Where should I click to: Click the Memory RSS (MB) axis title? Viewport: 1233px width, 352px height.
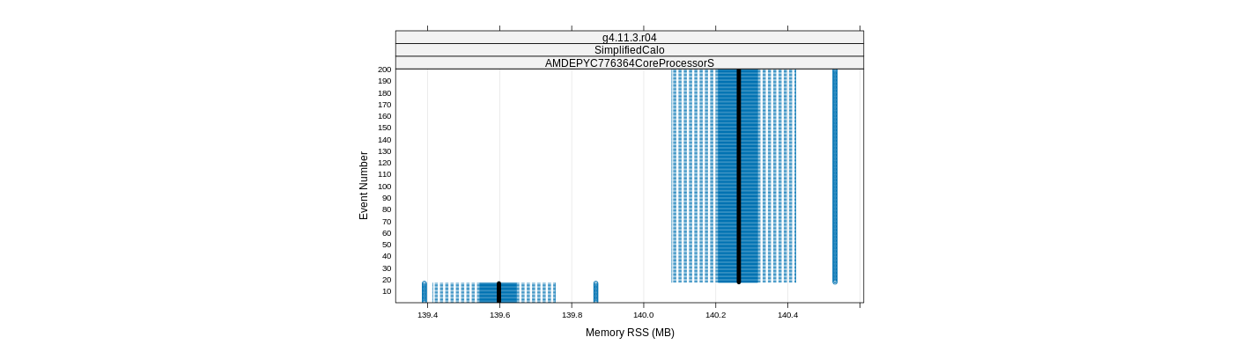[x=630, y=333]
